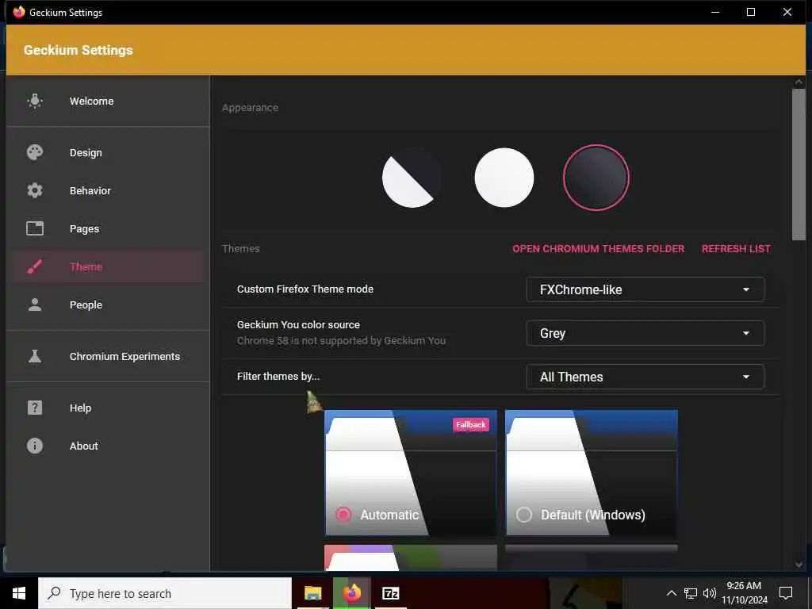Click the Pages window icon
Screen dimensions: 812x609
[35, 228]
